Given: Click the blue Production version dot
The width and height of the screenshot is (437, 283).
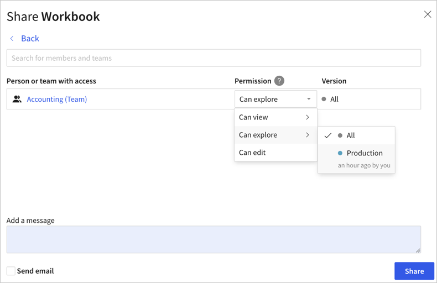Looking at the screenshot, I should pos(340,153).
